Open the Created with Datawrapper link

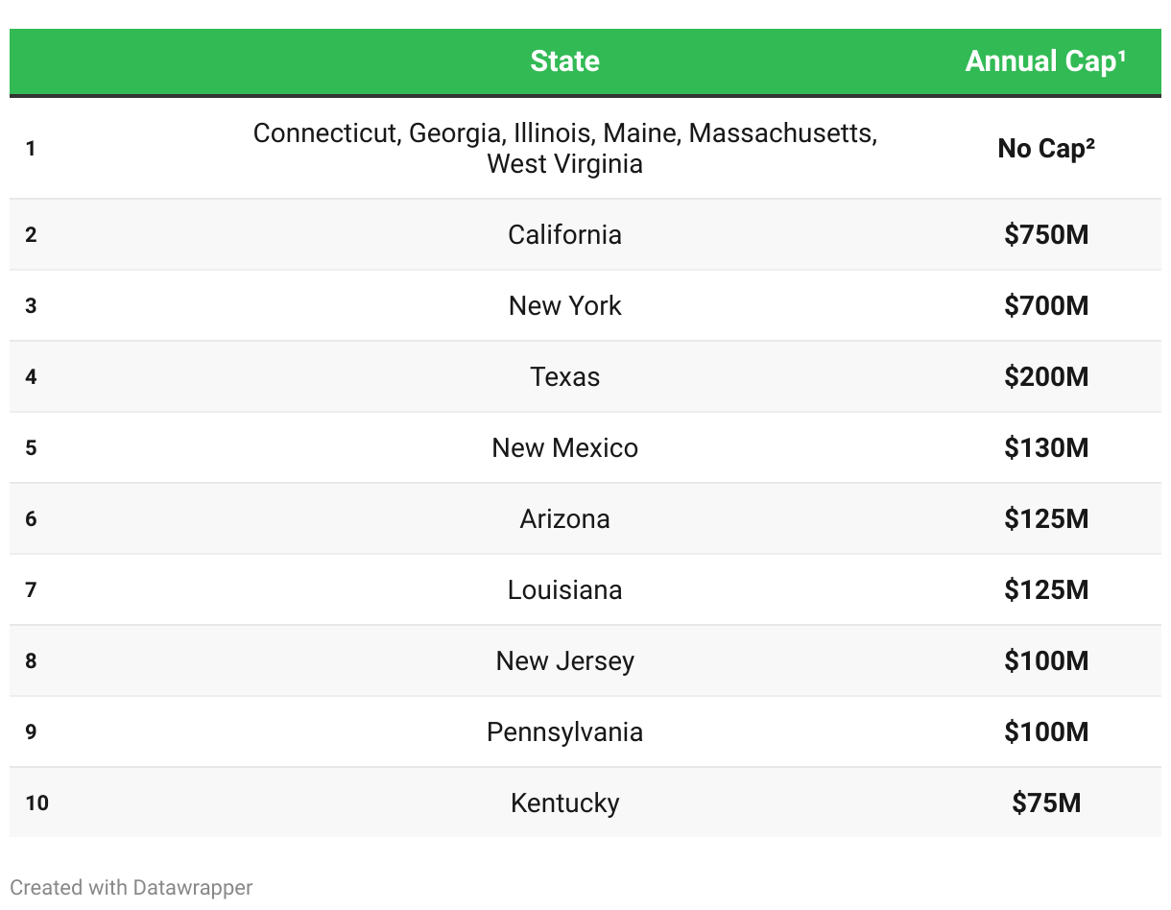[131, 887]
